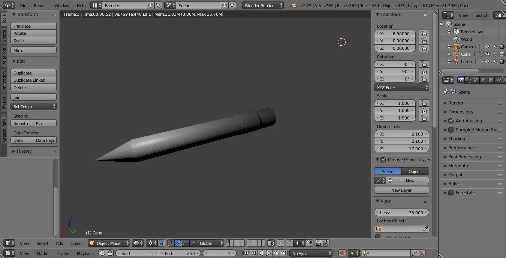Jump to last frame in timeline
Image resolution: width=506 pixels, height=258 pixels.
tap(283, 253)
